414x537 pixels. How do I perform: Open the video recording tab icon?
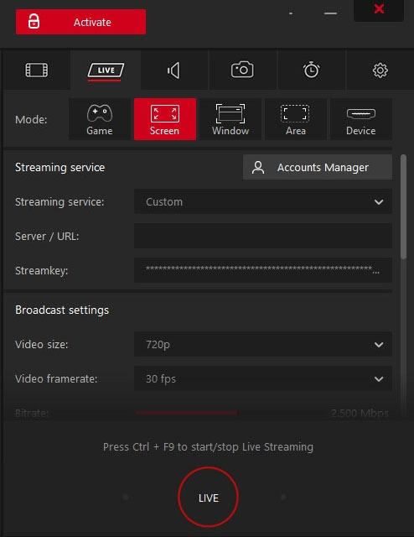click(x=37, y=70)
